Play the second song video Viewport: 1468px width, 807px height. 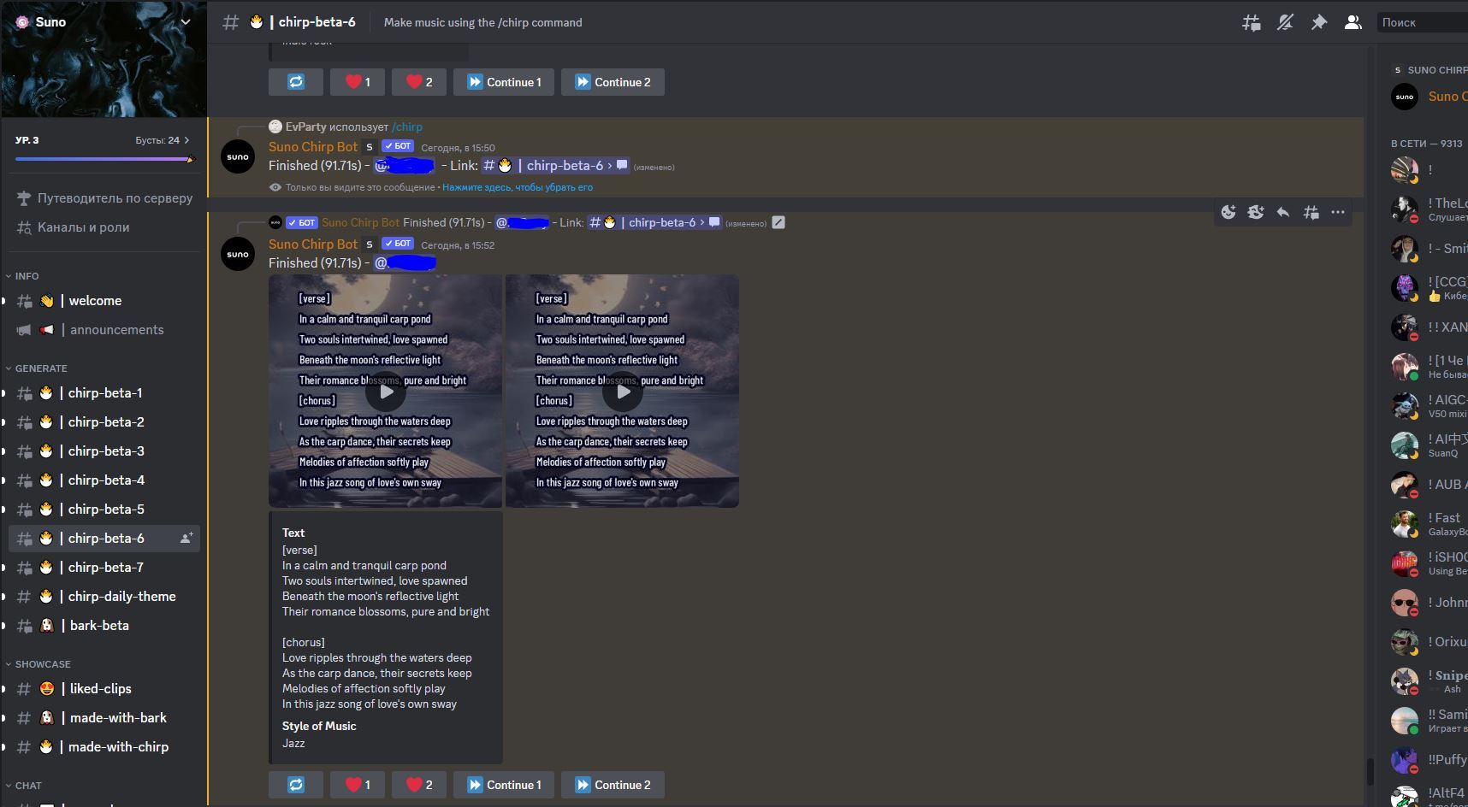pyautogui.click(x=623, y=392)
